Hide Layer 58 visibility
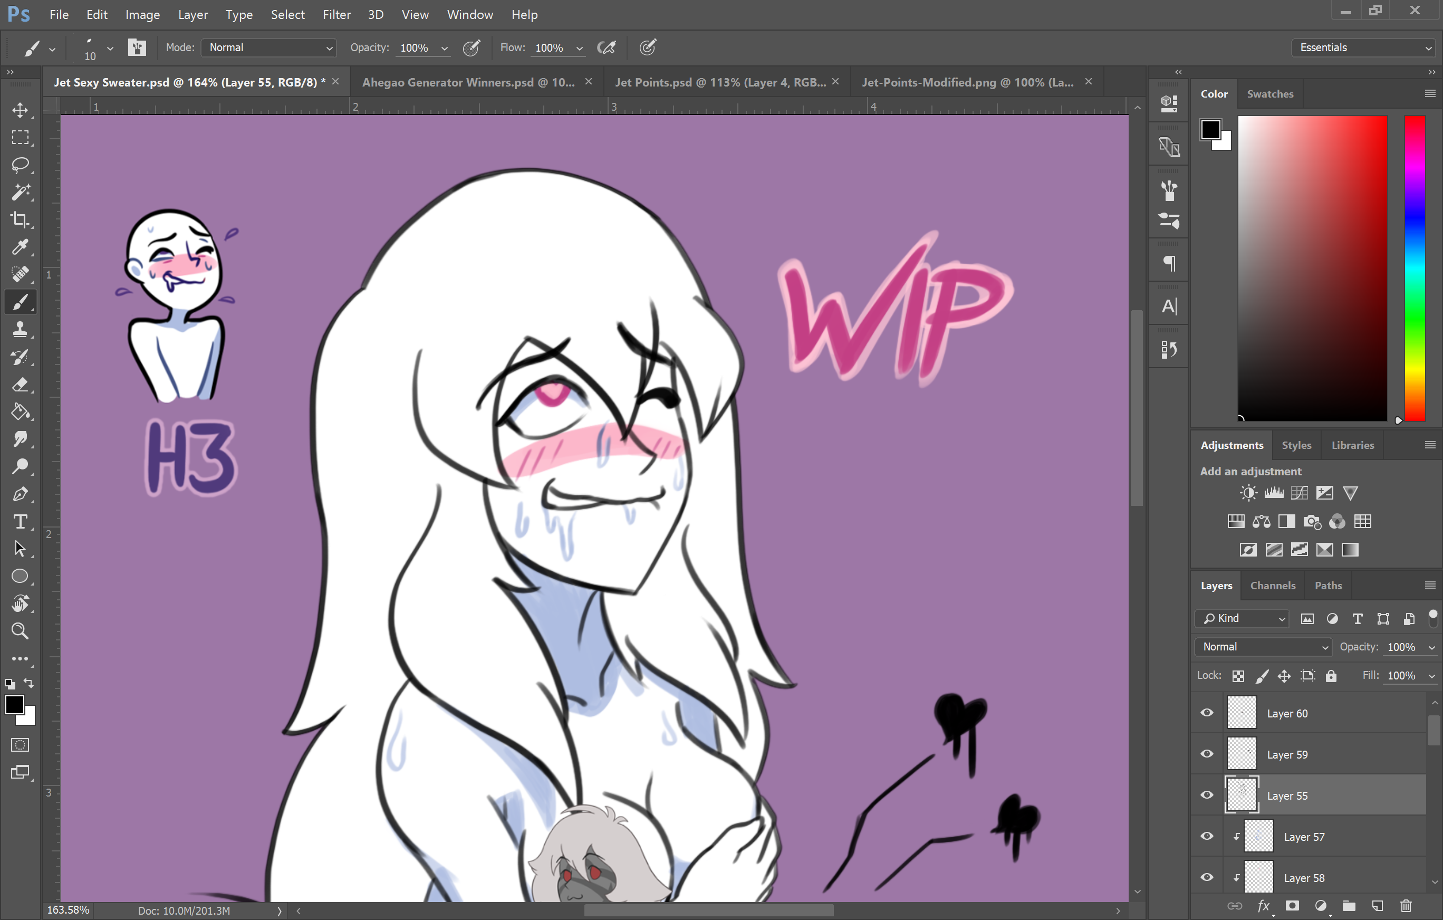 point(1207,877)
